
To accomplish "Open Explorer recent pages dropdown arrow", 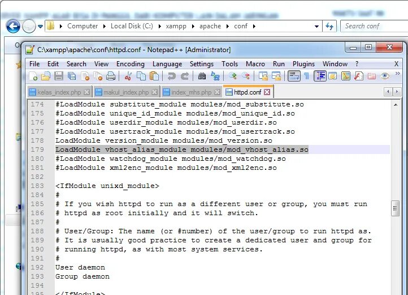I will pyautogui.click(x=40, y=27).
